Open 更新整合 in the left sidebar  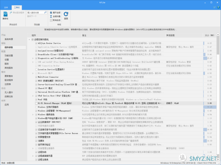(x=9, y=76)
